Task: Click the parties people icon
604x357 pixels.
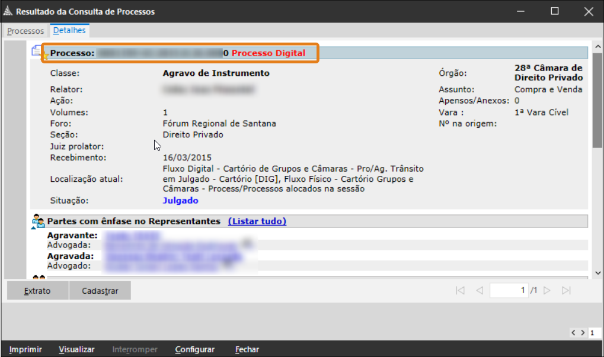Action: (39, 221)
